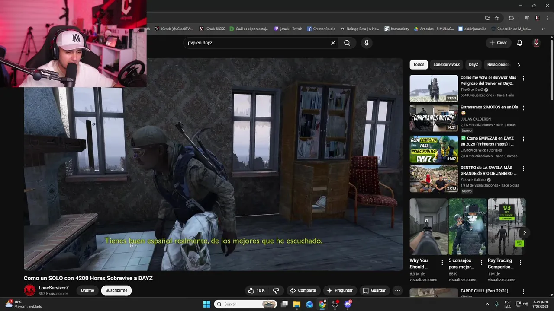Image resolution: width=554 pixels, height=311 pixels.
Task: Open browser extensions puzzle icon
Action: 511,18
